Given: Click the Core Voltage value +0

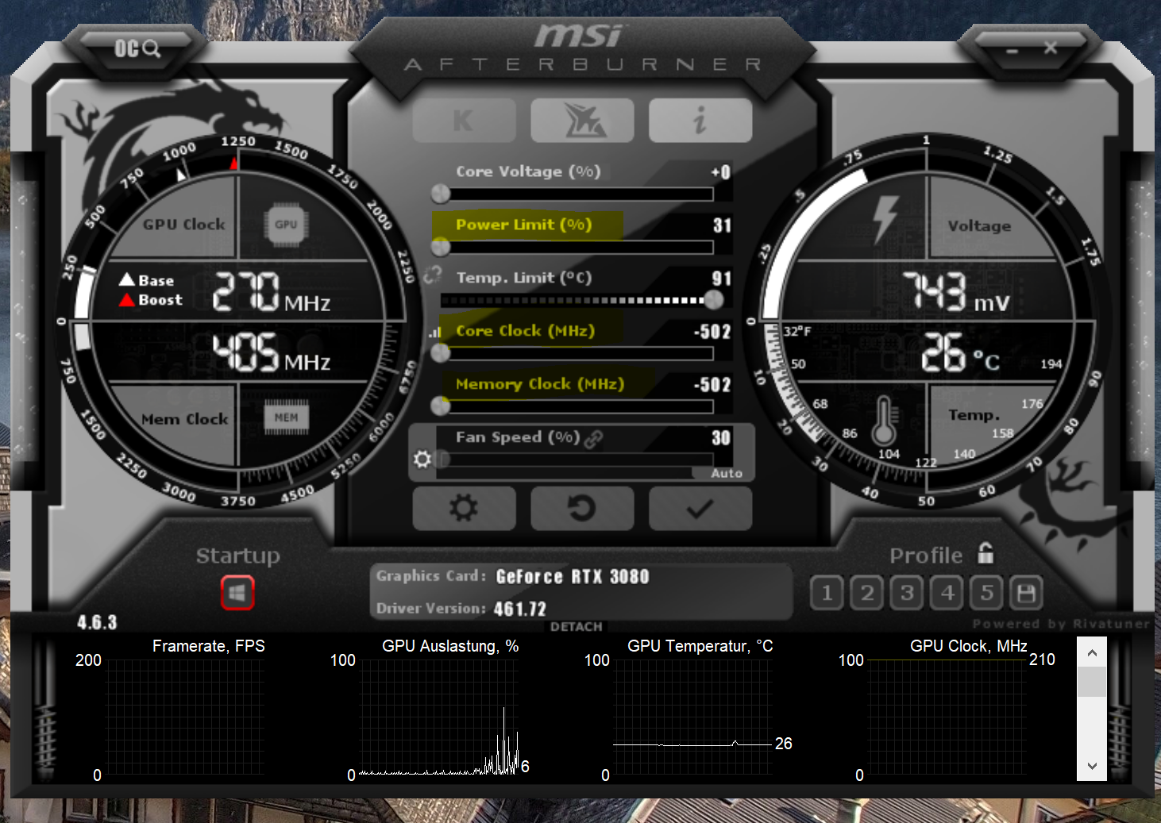Looking at the screenshot, I should pos(721,172).
